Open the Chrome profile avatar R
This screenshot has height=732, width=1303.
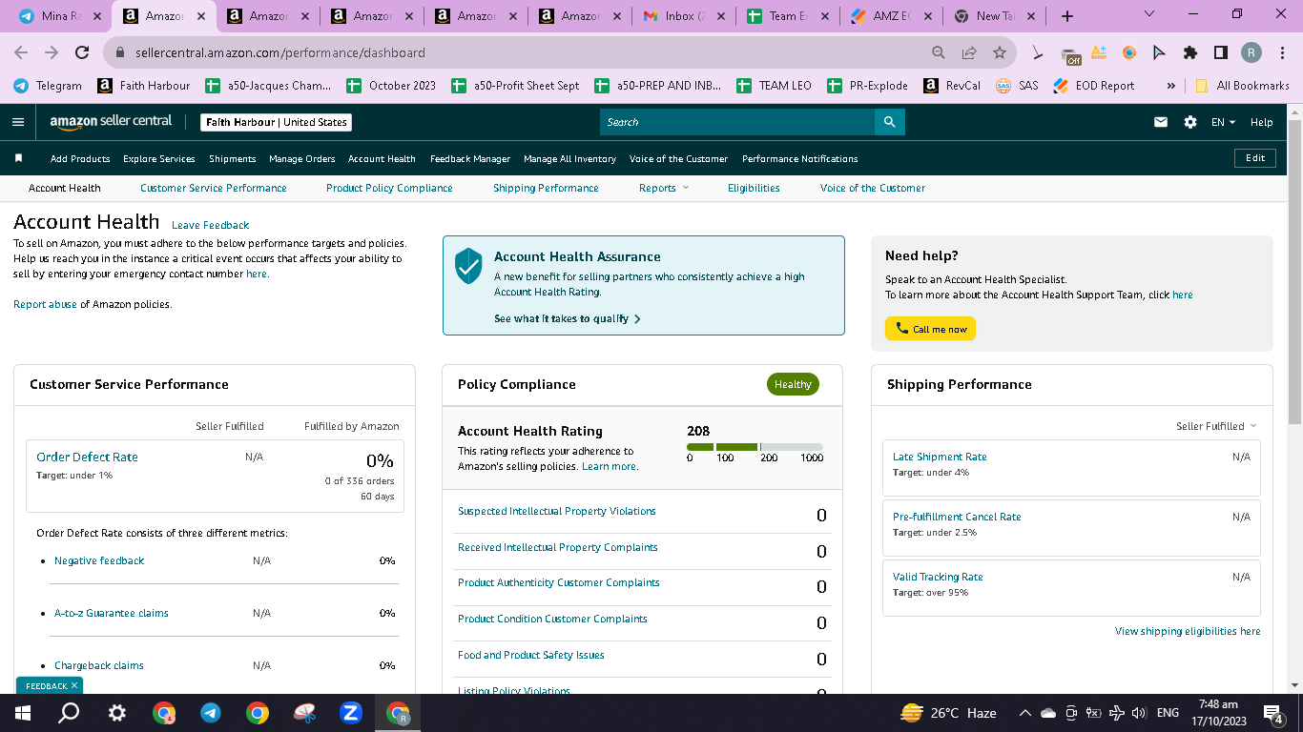(x=1251, y=52)
